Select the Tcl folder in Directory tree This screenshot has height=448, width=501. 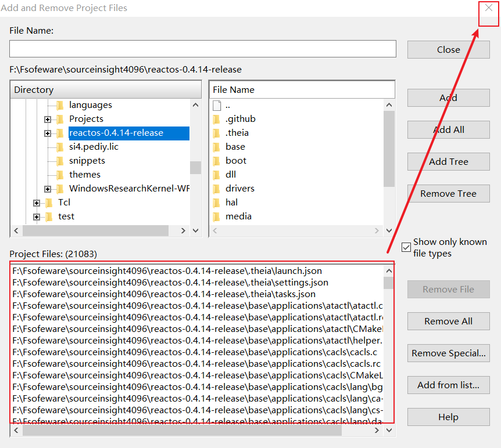coord(64,203)
